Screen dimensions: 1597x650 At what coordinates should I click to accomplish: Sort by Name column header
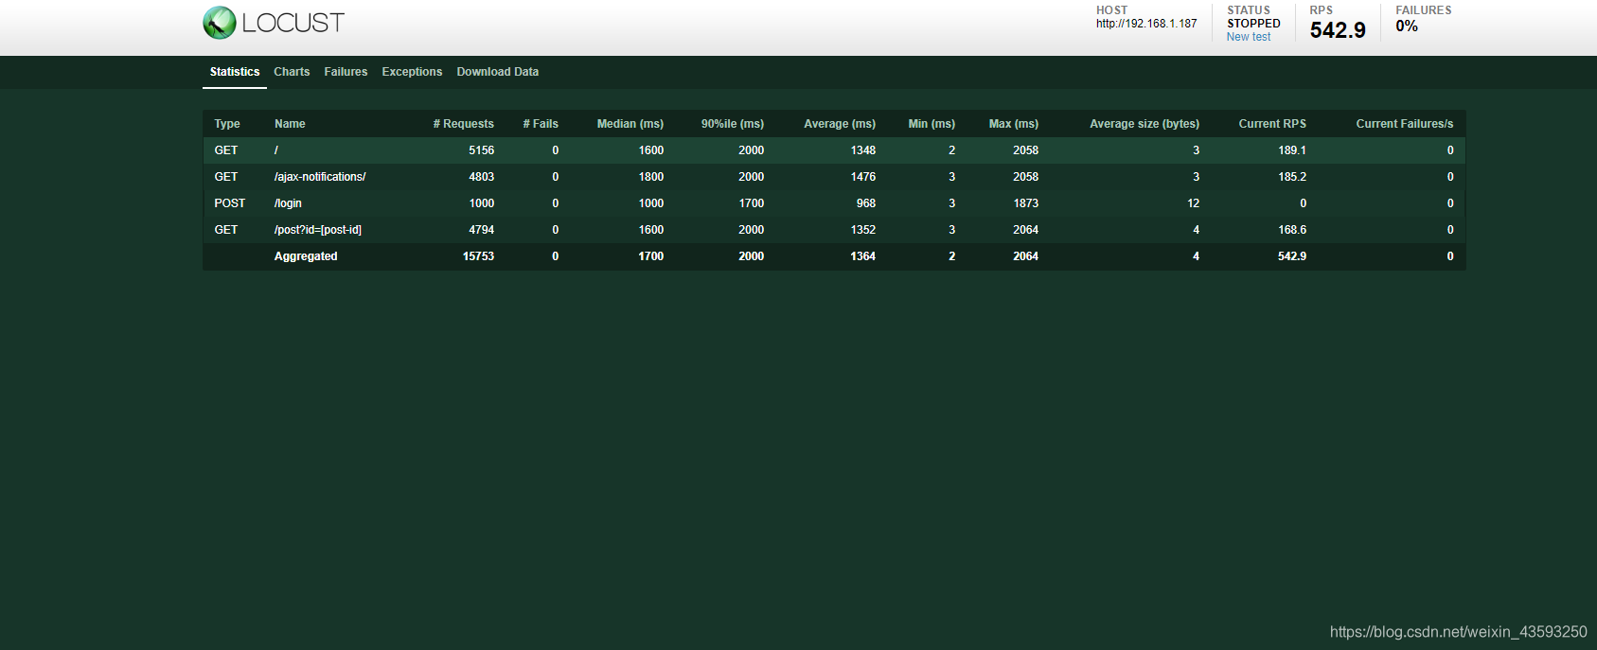pos(290,124)
